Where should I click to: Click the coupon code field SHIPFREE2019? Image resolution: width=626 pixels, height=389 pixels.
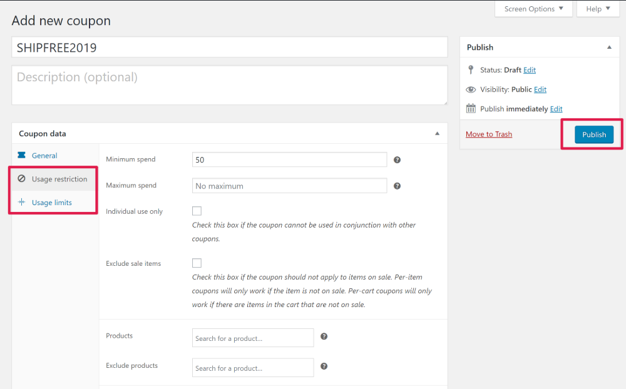click(x=230, y=48)
